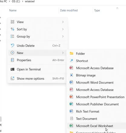Click the New plus-circle icon
The image size is (126, 133).
click(x=12, y=53)
